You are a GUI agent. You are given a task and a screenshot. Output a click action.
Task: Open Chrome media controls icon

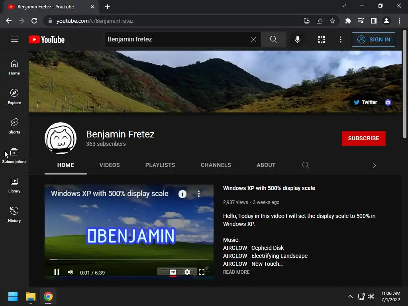point(361,21)
